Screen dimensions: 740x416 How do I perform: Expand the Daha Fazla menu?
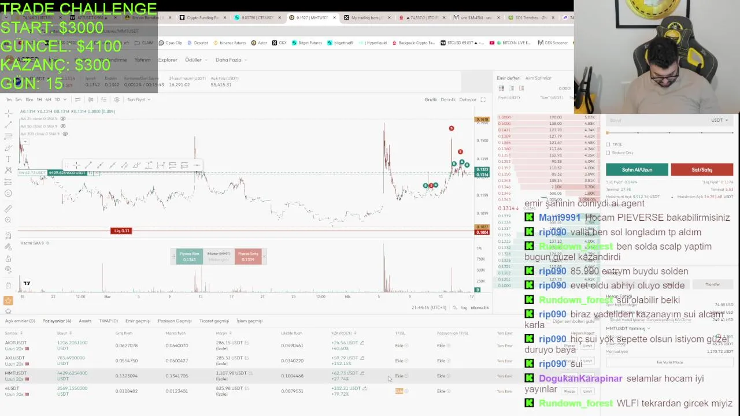[x=231, y=60]
